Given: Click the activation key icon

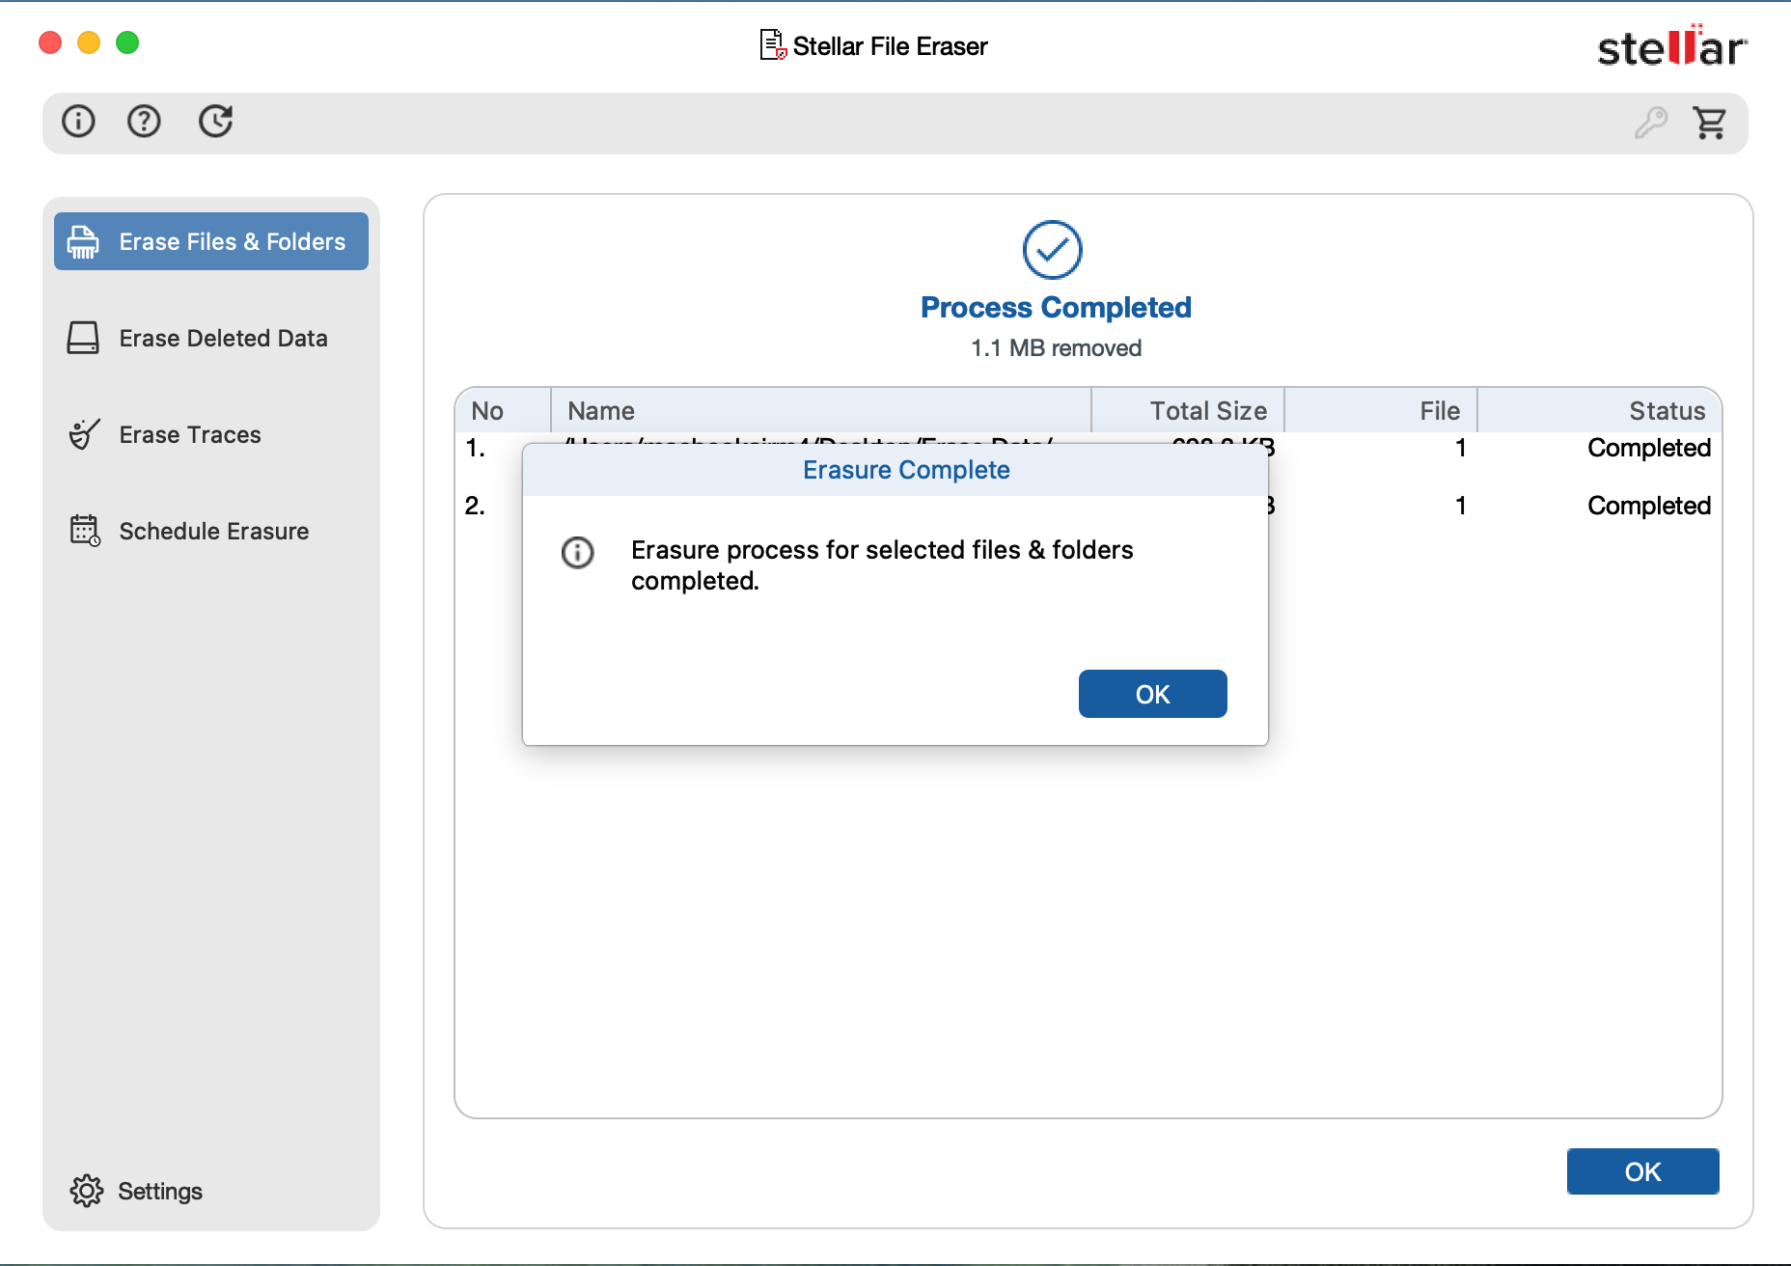Looking at the screenshot, I should click(x=1650, y=123).
